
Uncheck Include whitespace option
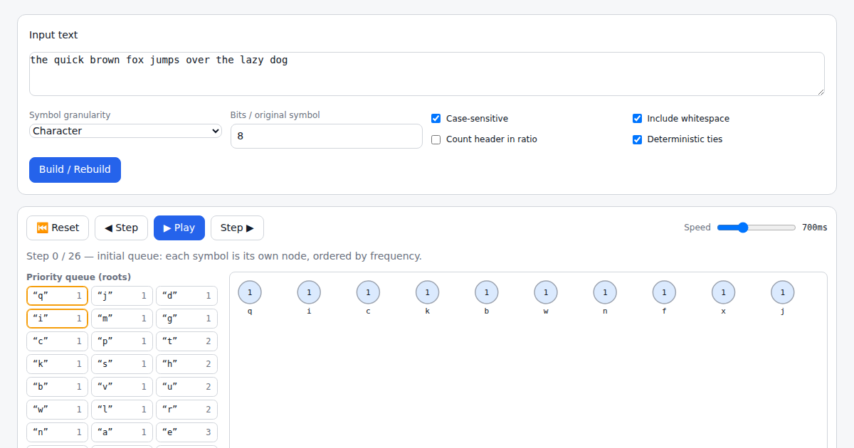(638, 119)
